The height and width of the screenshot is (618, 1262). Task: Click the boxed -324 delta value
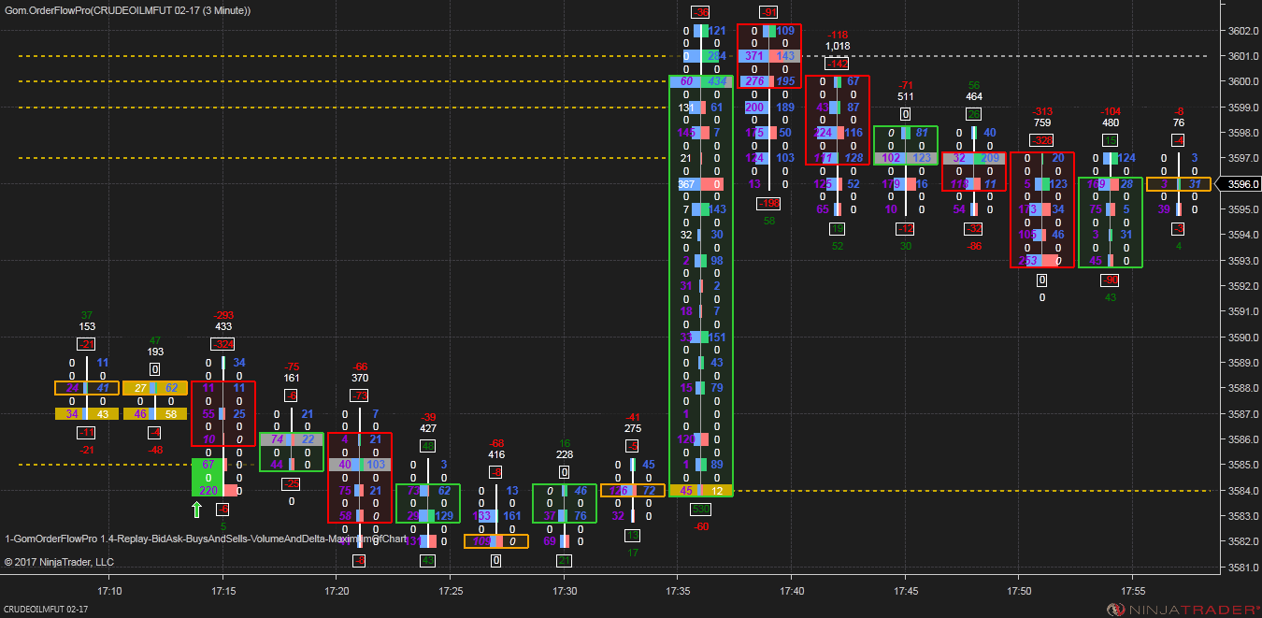(x=223, y=345)
